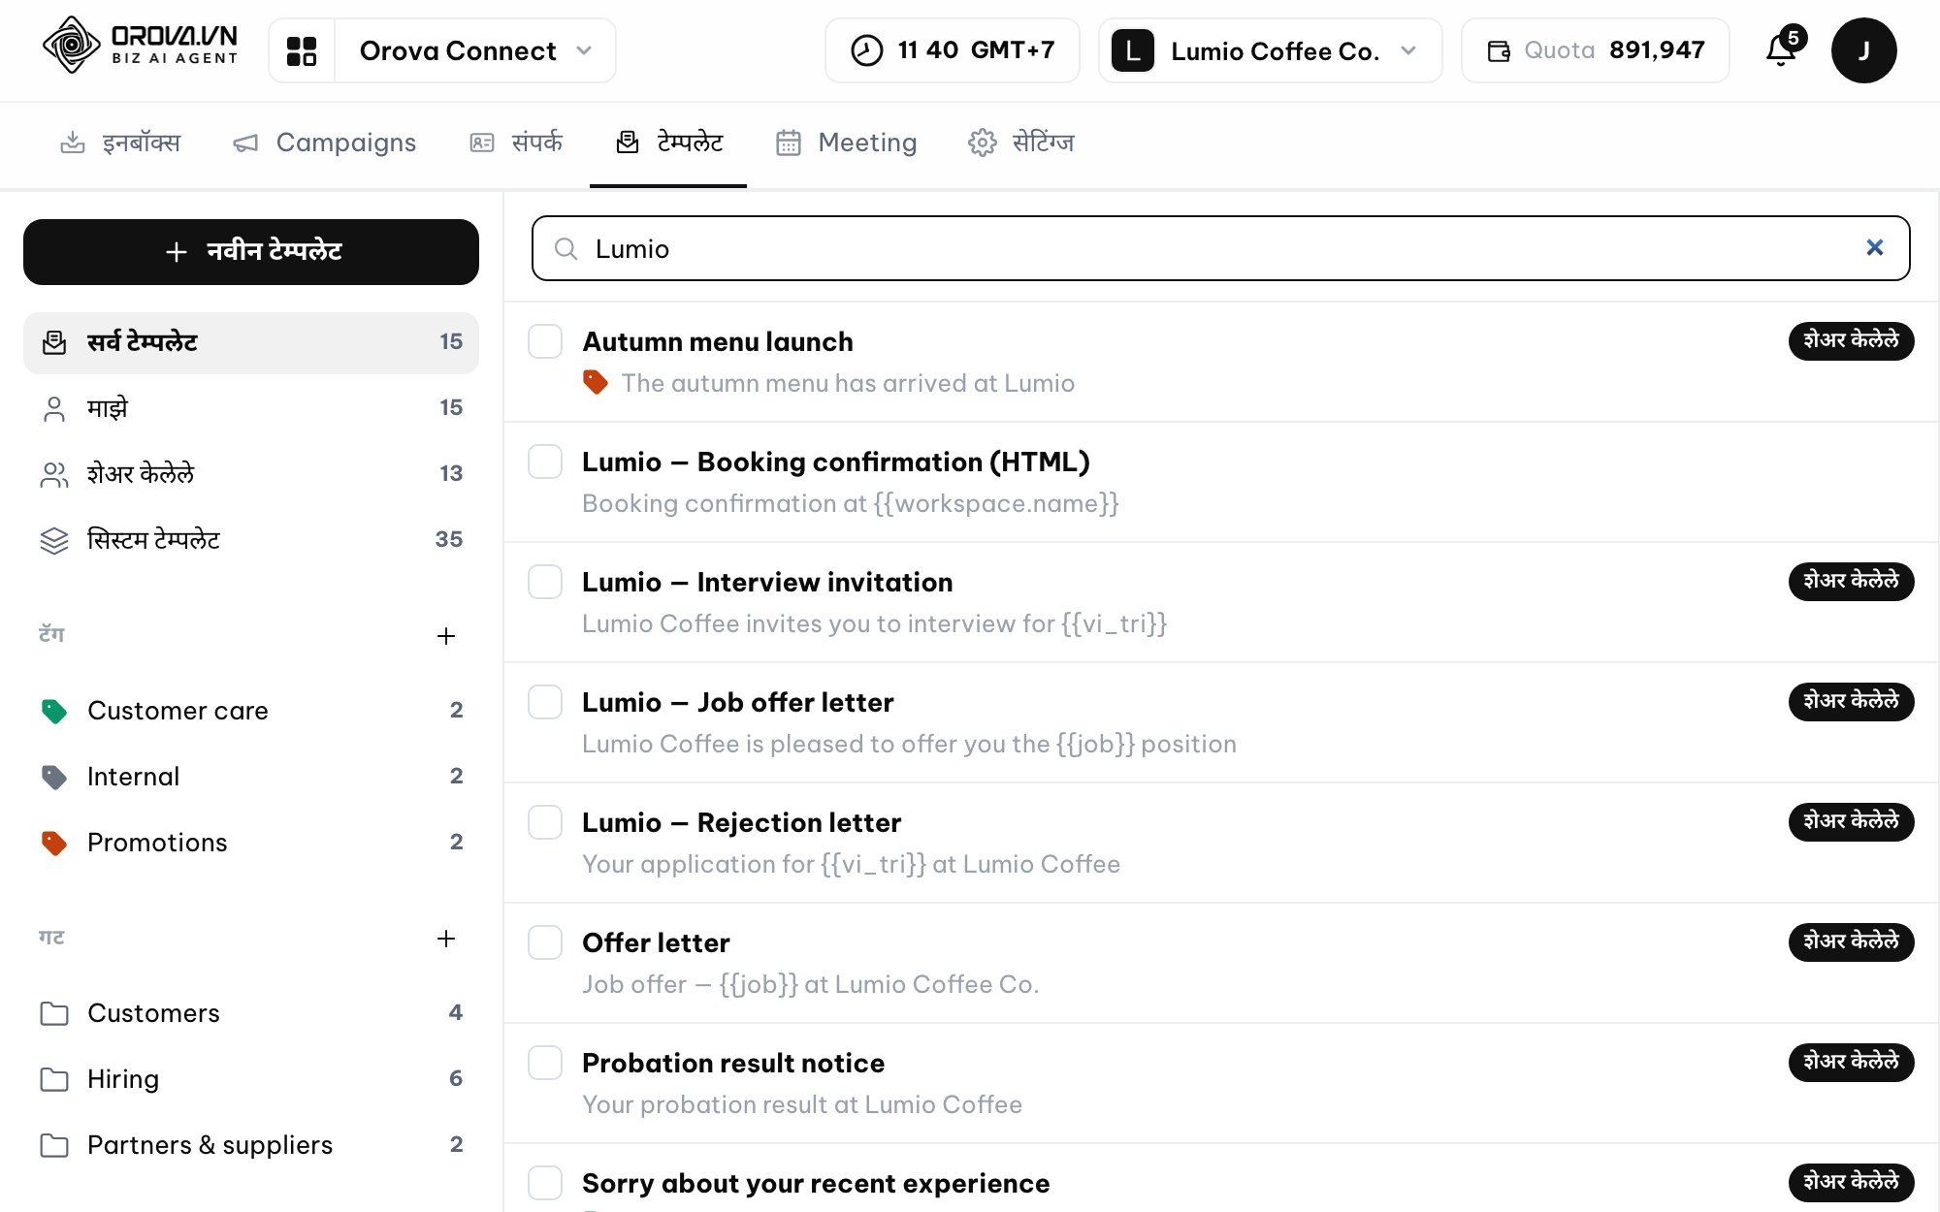The image size is (1940, 1212).
Task: Open the Meeting tab
Action: 846,143
